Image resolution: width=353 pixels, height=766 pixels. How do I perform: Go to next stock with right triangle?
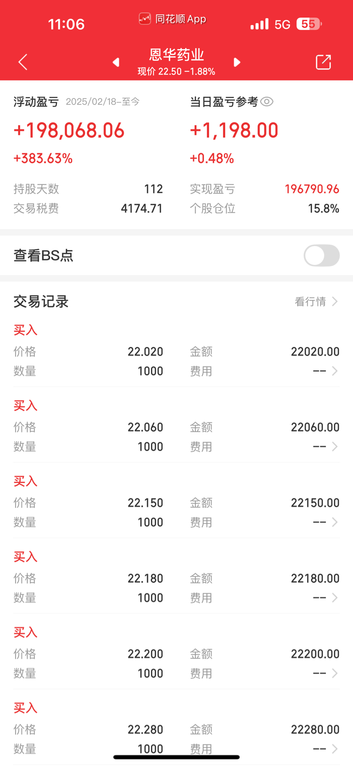point(237,62)
